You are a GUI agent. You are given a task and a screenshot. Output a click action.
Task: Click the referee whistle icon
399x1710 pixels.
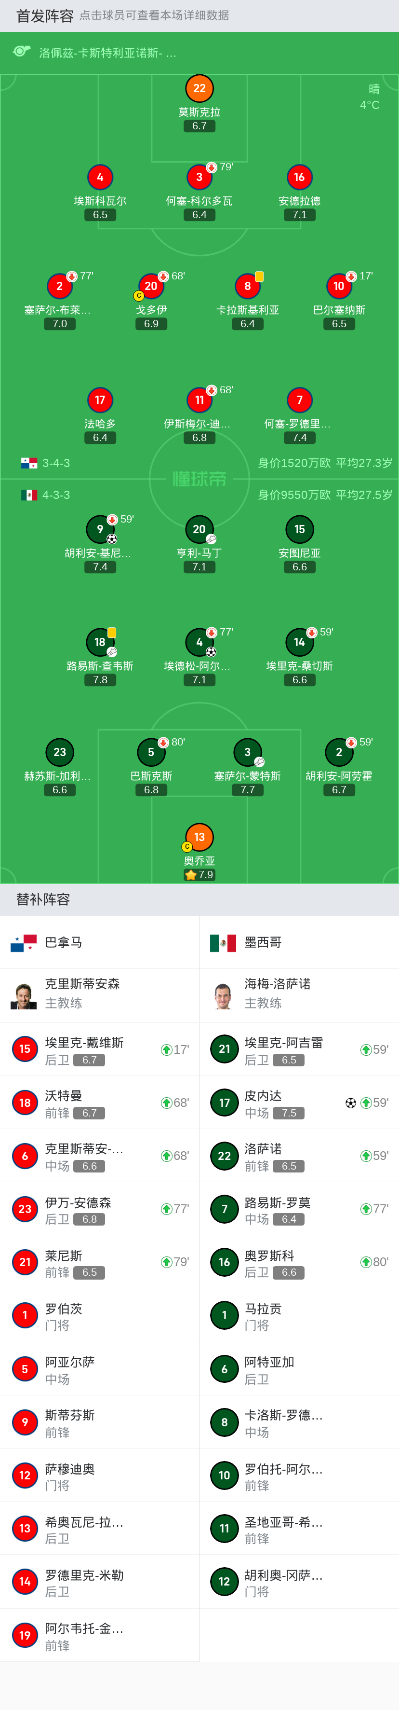22,52
